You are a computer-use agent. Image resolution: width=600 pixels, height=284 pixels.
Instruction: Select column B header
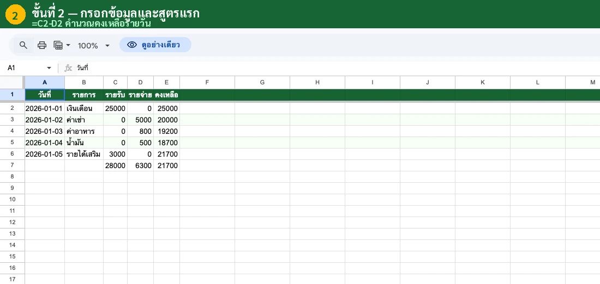[x=84, y=82]
